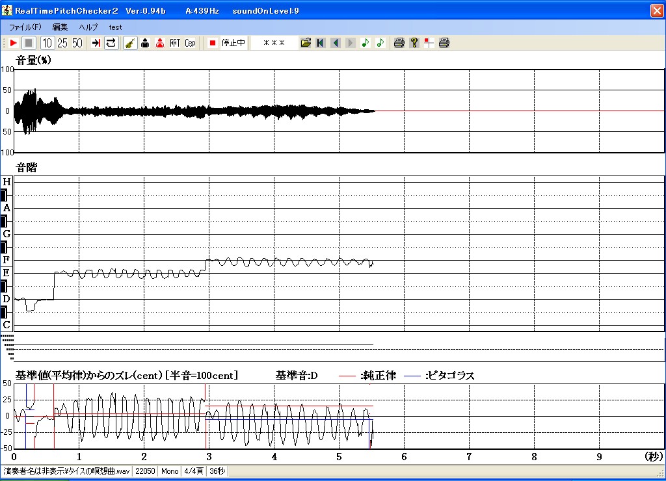Click the wav file name in status bar

(66, 471)
